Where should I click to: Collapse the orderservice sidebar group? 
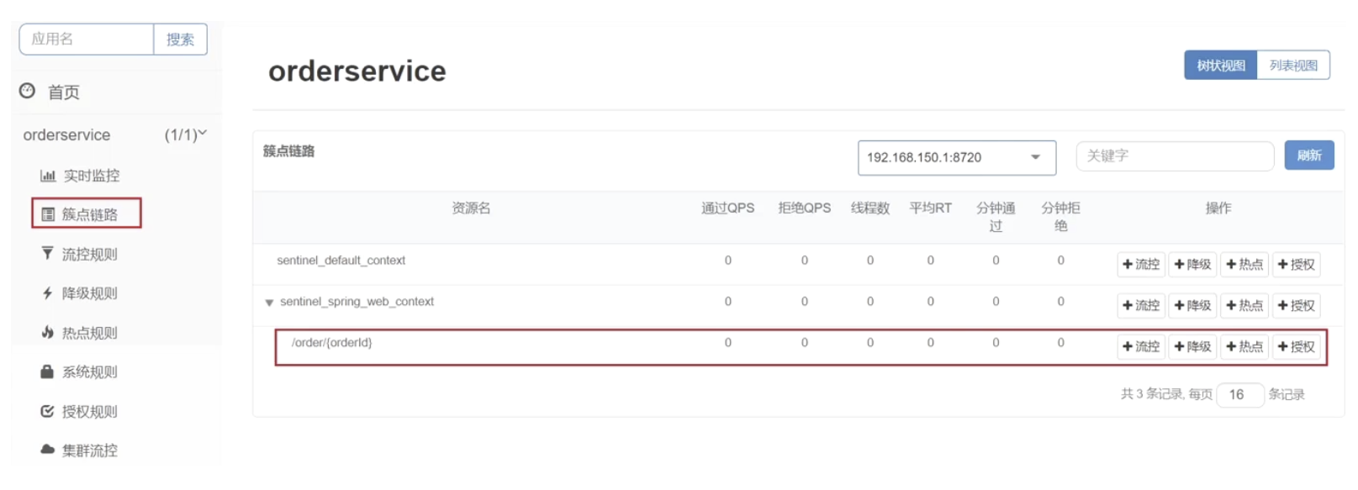[202, 134]
